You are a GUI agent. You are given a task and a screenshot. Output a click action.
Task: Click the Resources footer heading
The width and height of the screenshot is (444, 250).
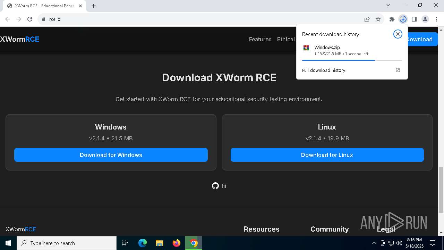[x=262, y=229]
